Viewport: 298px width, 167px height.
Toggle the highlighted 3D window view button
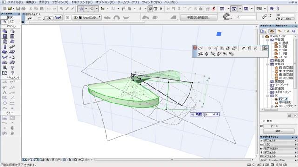[234, 9]
